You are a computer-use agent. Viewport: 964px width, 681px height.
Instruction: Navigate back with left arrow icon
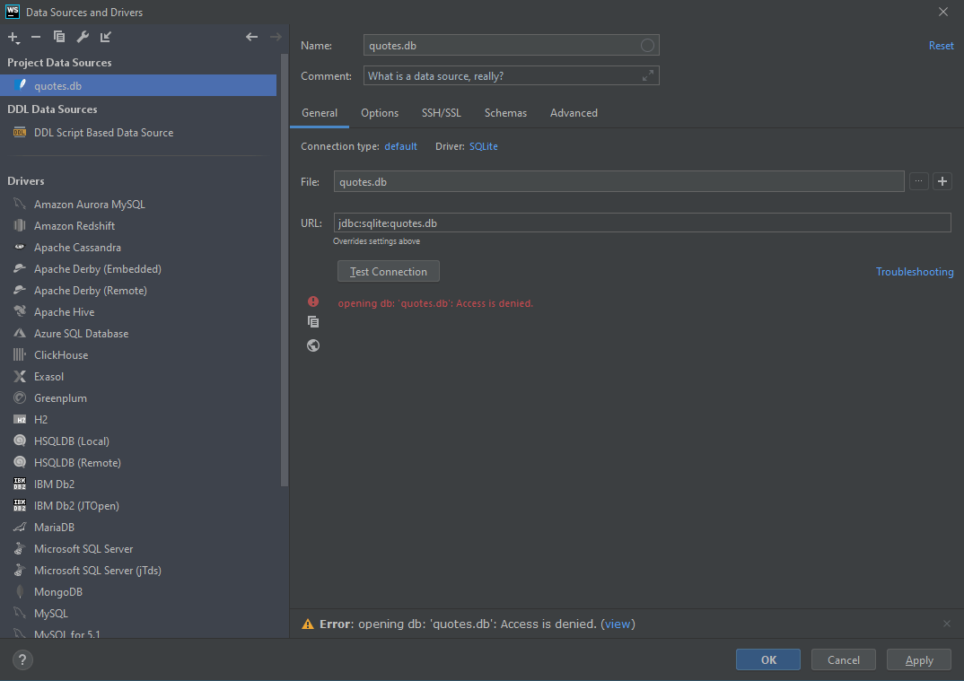click(x=251, y=37)
